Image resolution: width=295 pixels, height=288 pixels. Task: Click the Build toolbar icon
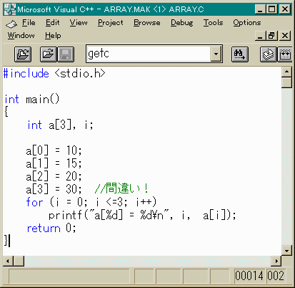[x=285, y=54]
